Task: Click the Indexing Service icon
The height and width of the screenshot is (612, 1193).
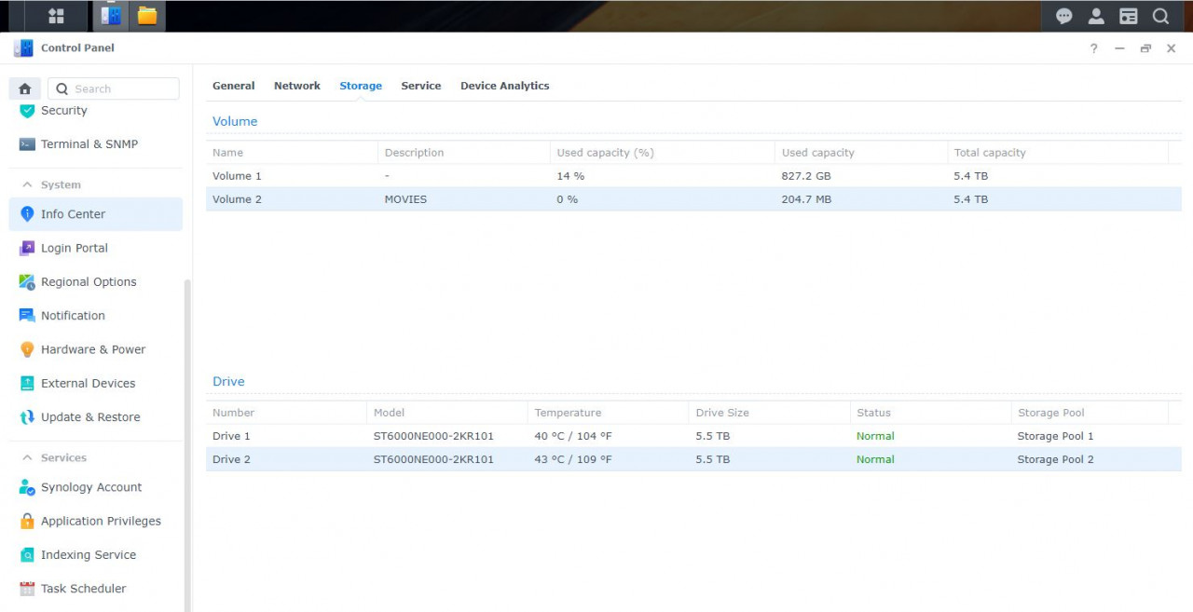Action: (x=27, y=555)
